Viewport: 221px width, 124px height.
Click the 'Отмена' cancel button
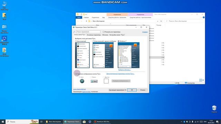click(143, 90)
